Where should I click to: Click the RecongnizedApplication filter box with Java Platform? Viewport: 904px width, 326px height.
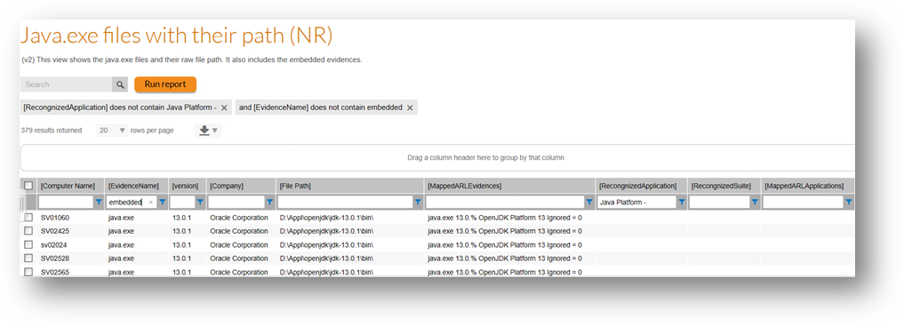coord(637,203)
